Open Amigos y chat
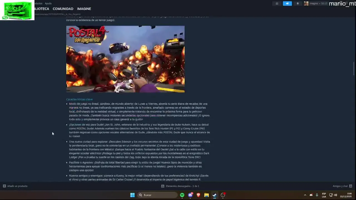The image size is (356, 200). 340,186
